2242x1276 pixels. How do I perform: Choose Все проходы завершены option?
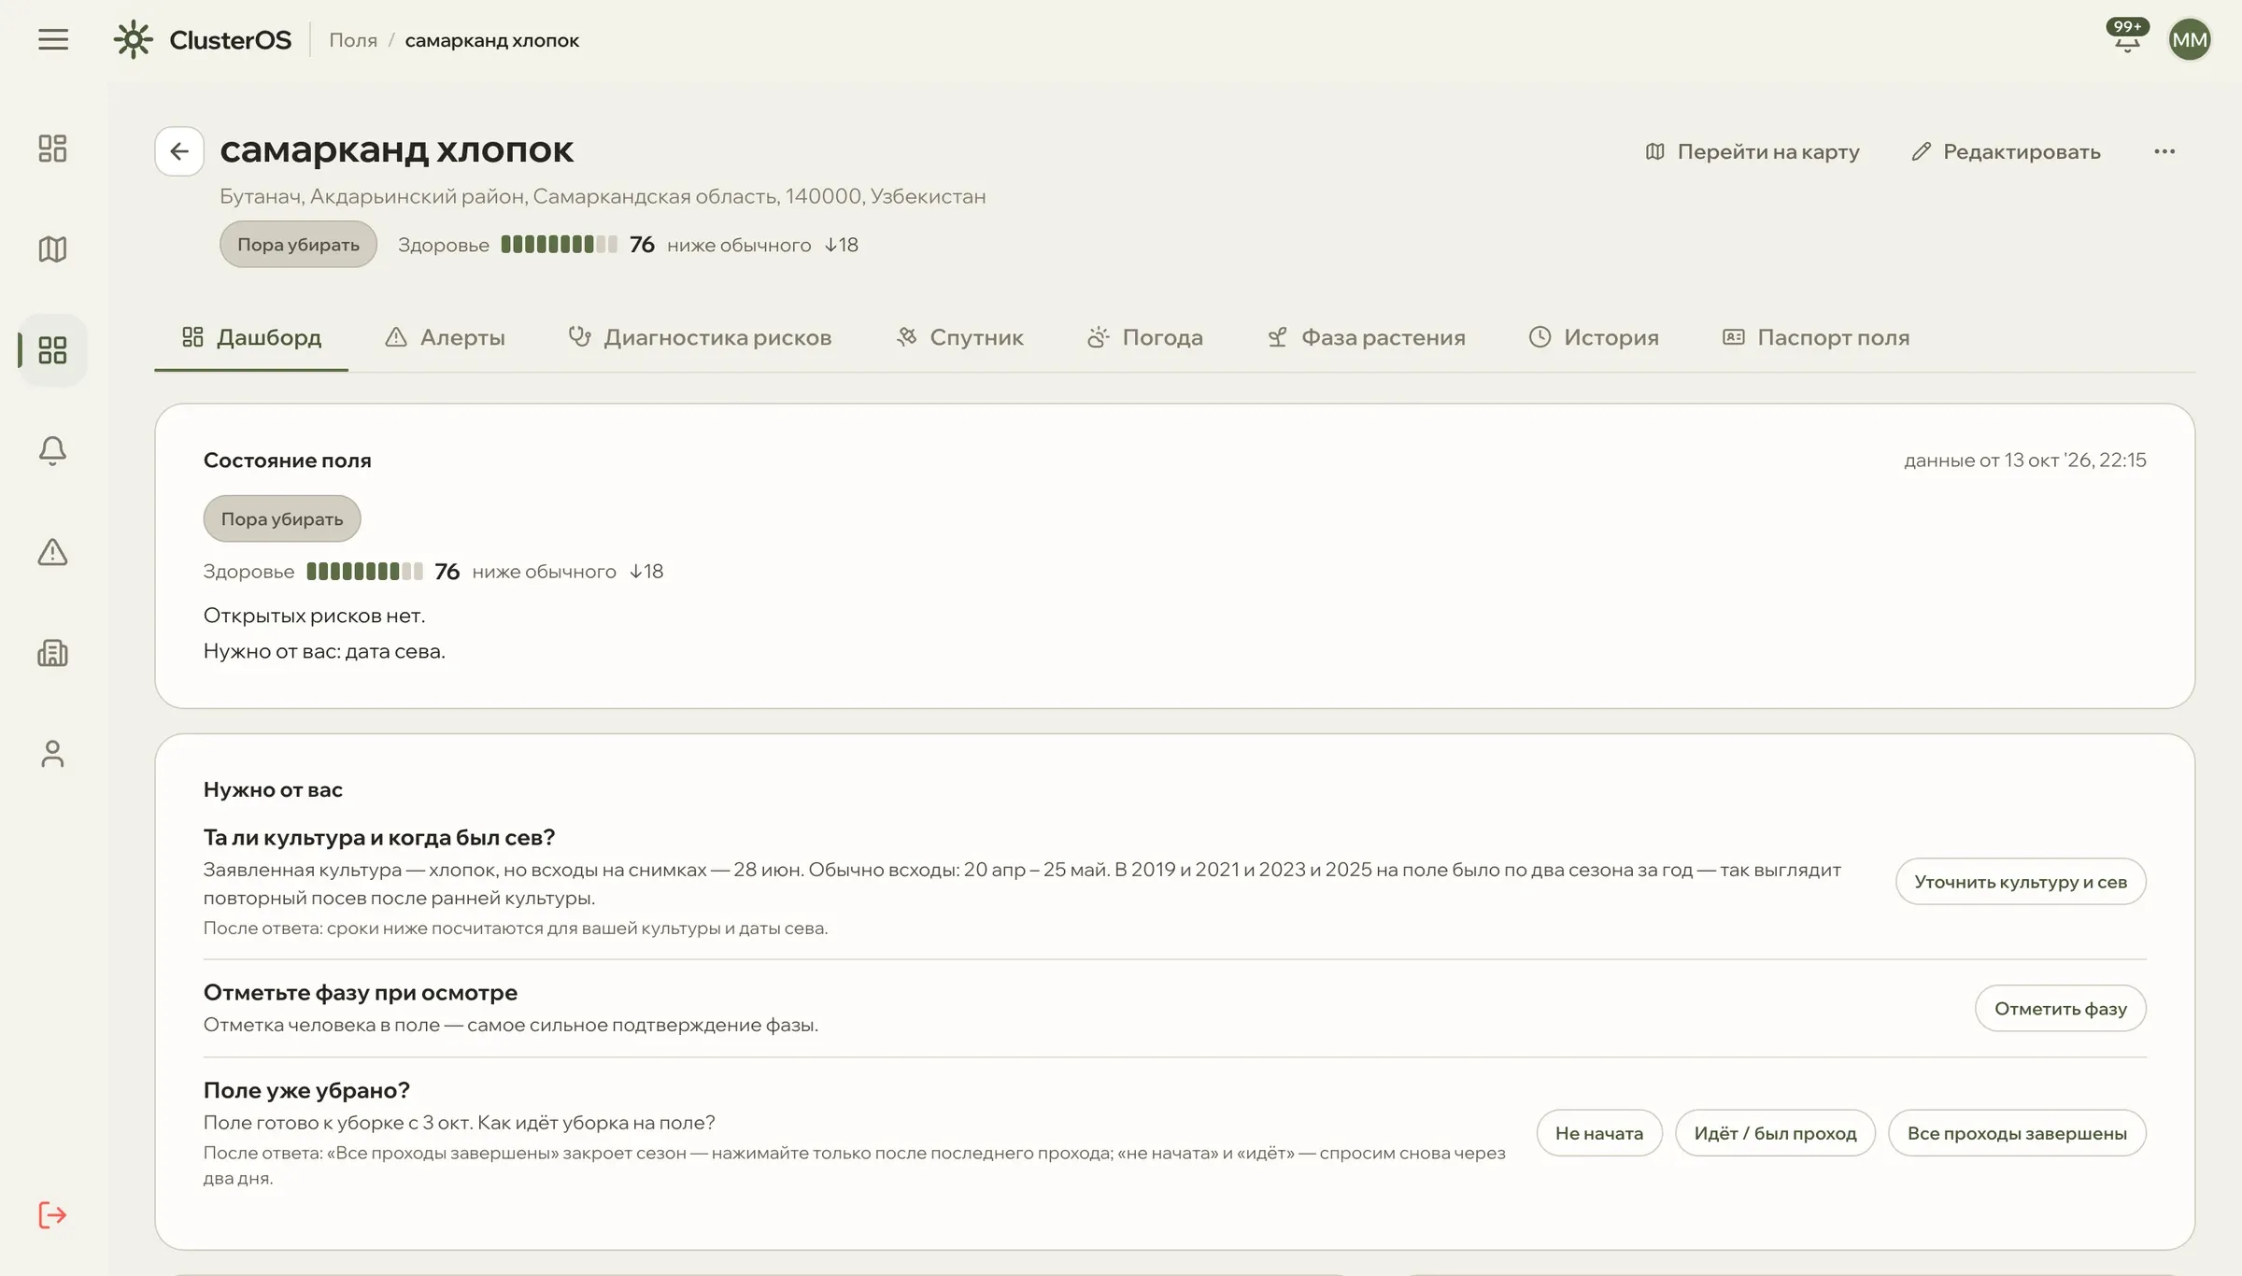2017,1133
